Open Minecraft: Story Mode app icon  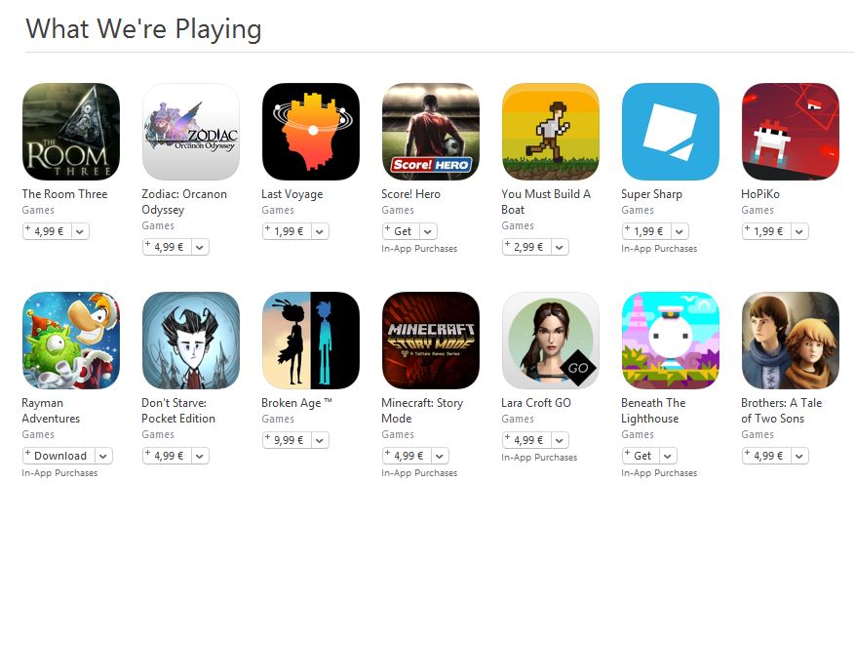[x=431, y=341]
